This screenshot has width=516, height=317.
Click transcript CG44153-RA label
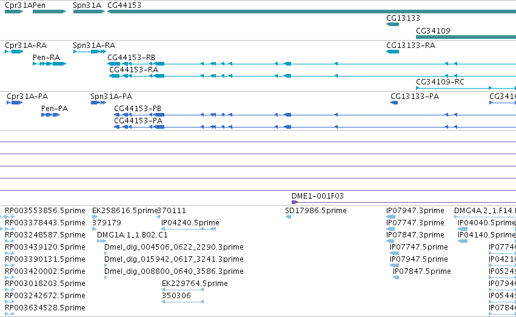(133, 70)
